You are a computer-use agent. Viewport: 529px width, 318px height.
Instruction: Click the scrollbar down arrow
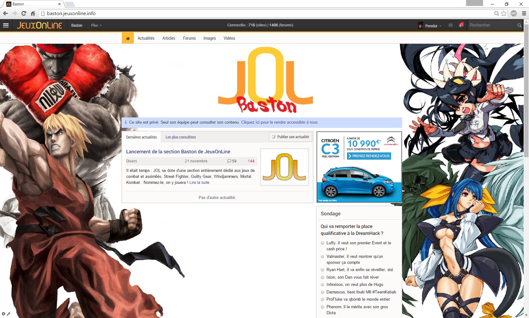[526, 315]
